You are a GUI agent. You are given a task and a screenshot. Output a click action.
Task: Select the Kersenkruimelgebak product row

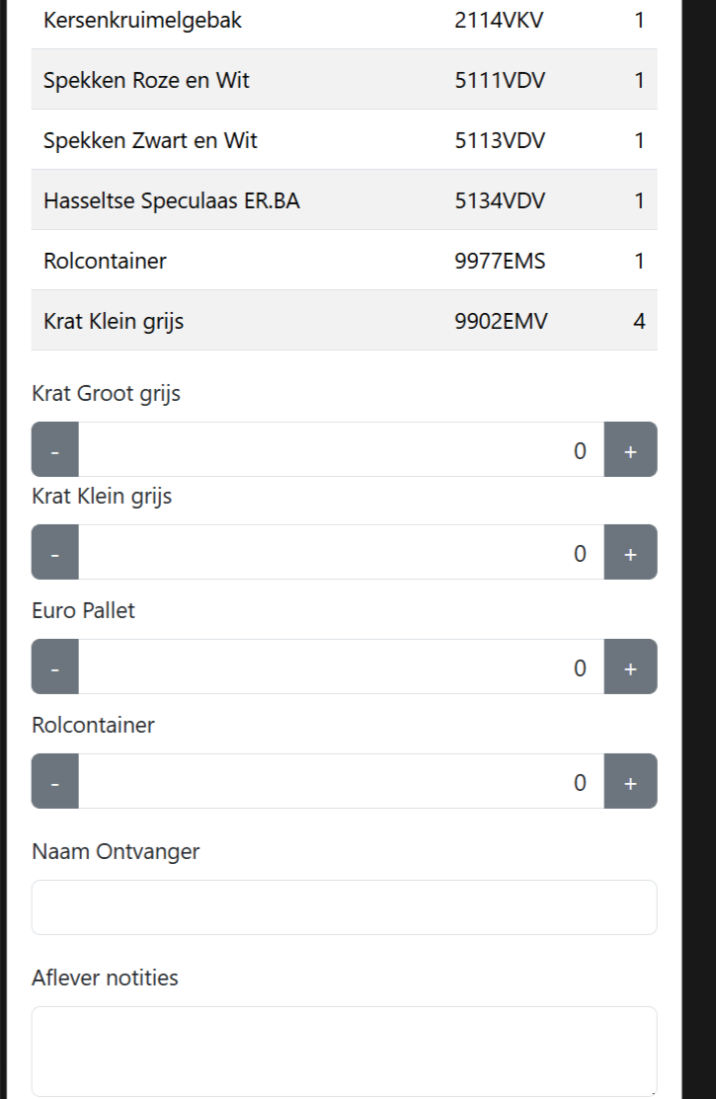(x=346, y=20)
